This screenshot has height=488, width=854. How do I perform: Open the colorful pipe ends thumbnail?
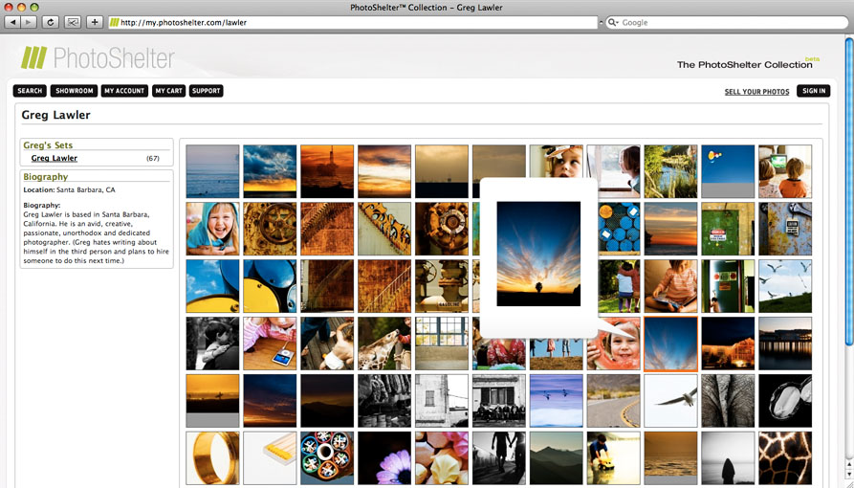point(327,458)
